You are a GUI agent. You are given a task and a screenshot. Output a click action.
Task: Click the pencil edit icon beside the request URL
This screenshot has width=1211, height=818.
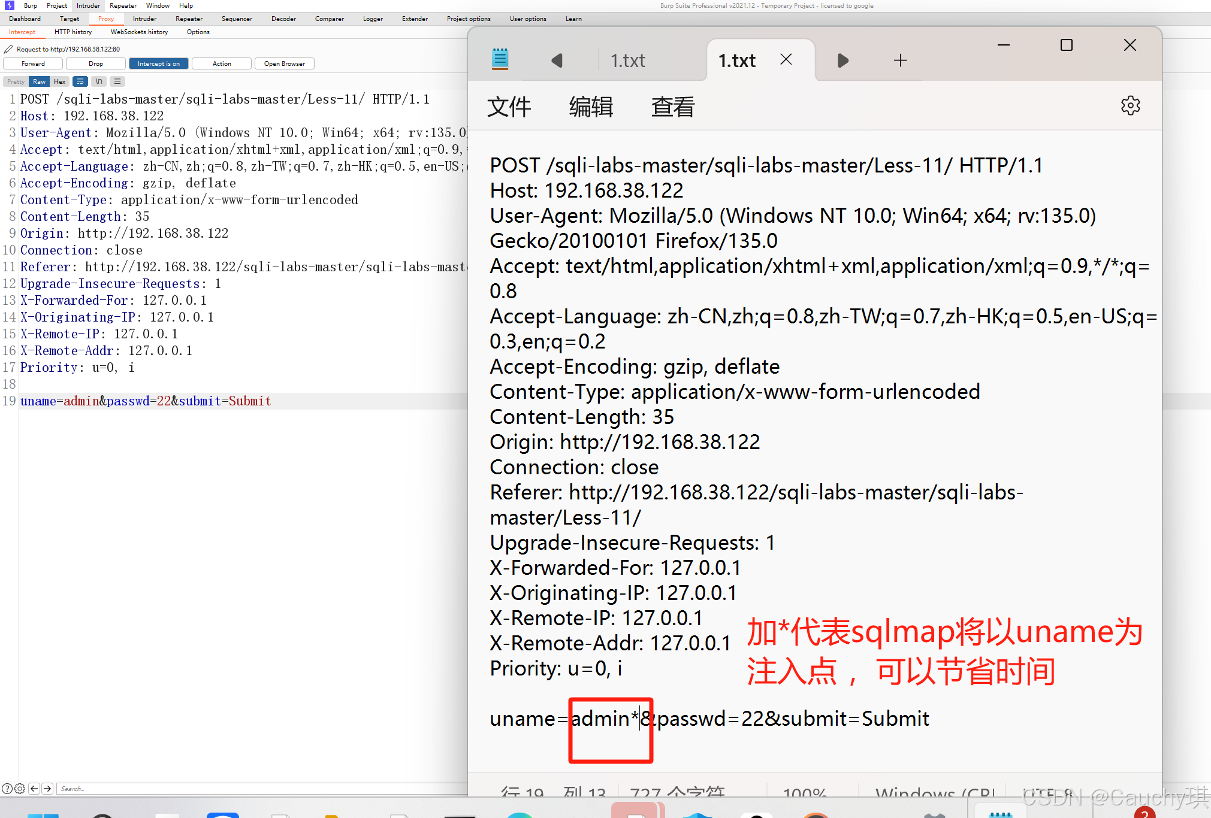[8, 49]
